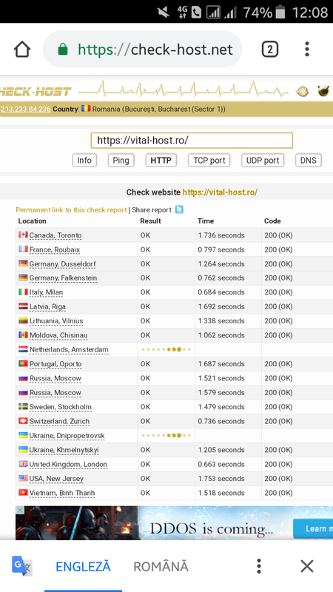Image resolution: width=333 pixels, height=592 pixels.
Task: Close the DDOS ad with corner X
Action: point(20,510)
